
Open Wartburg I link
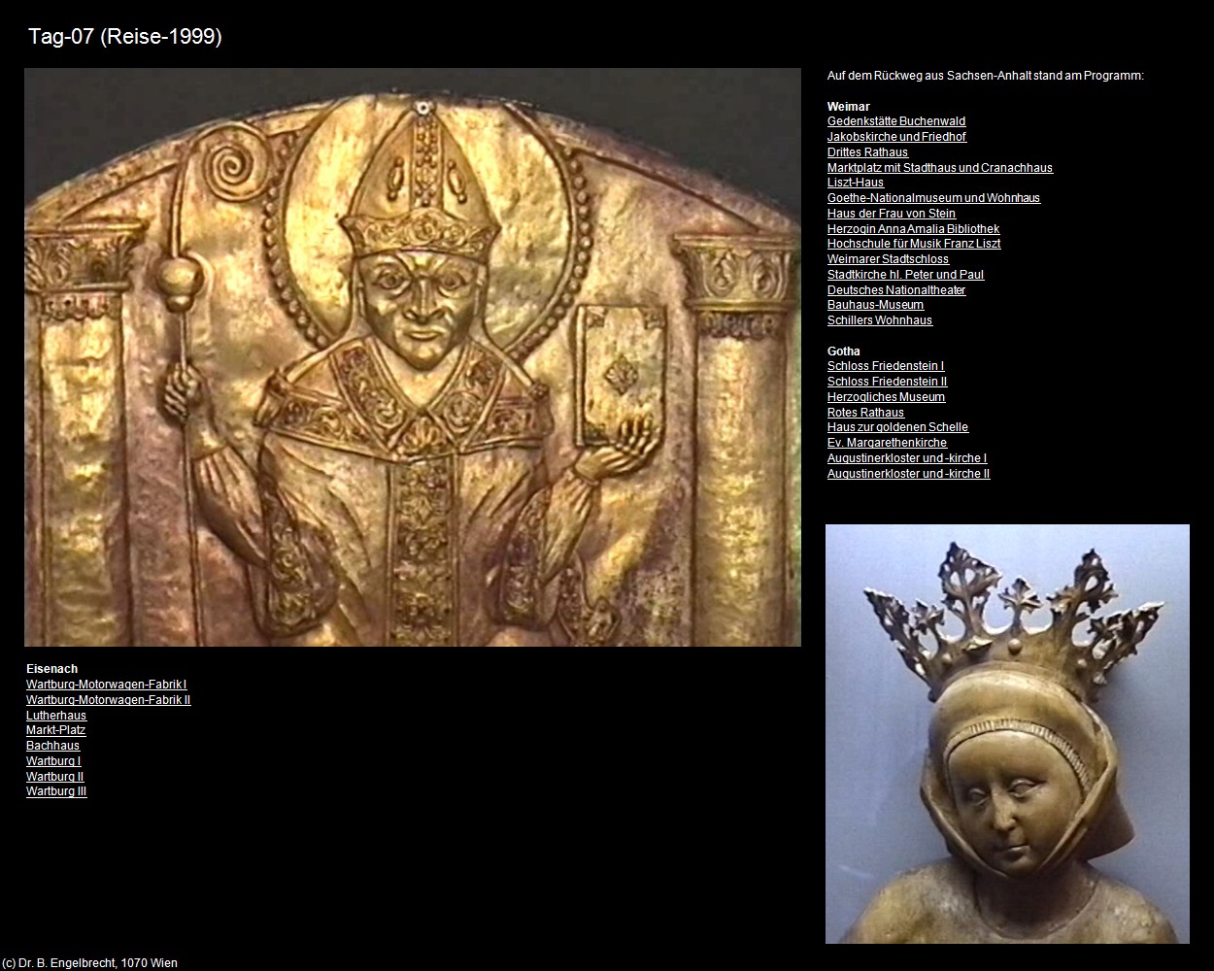click(x=53, y=761)
